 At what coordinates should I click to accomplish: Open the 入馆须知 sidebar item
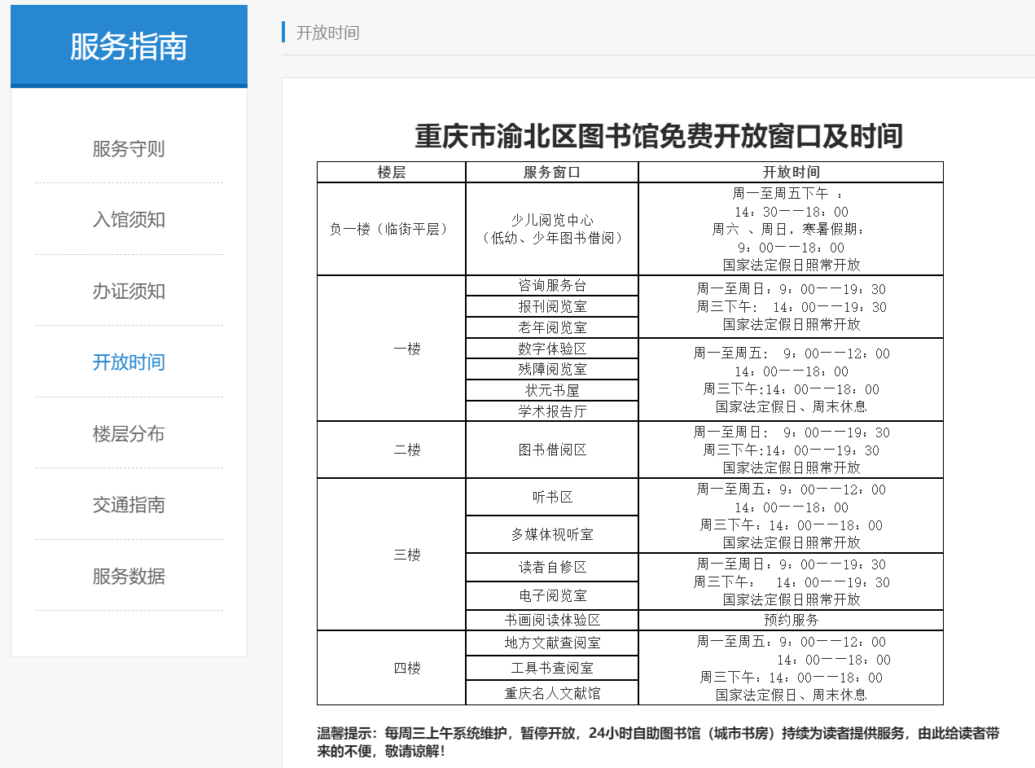[129, 220]
